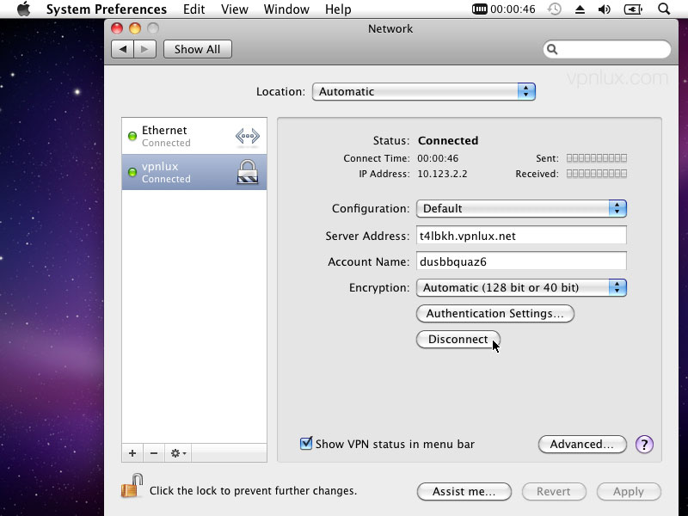The height and width of the screenshot is (516, 688).
Task: Click the IP address 10.123.2.2
Action: click(x=442, y=174)
